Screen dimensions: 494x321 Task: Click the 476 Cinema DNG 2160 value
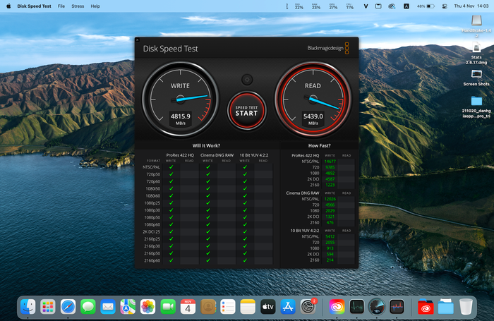[330, 222]
